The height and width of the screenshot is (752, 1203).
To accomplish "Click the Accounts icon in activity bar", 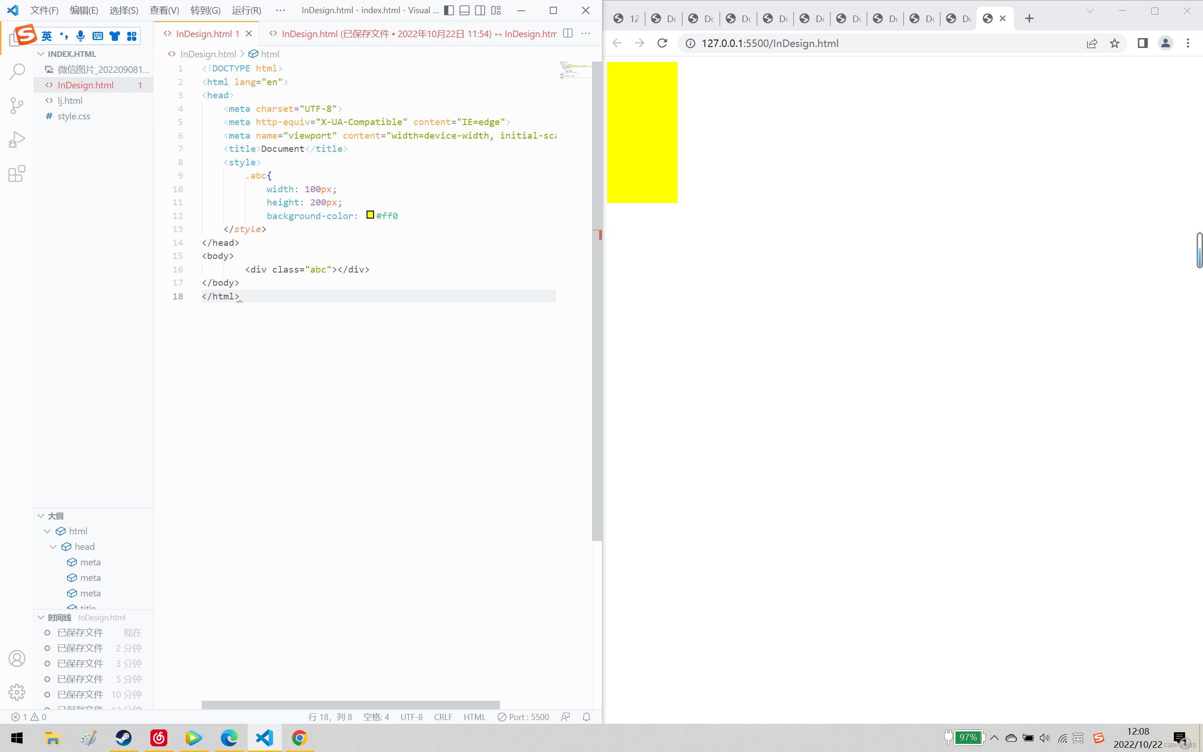I will 17,658.
